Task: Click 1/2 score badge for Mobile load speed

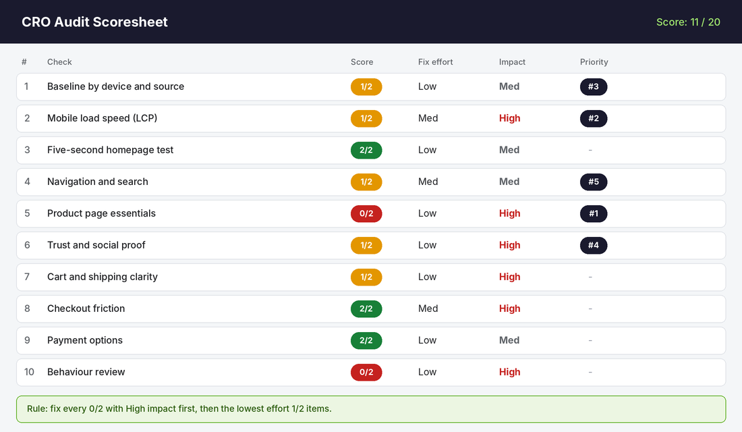Action: (x=366, y=118)
